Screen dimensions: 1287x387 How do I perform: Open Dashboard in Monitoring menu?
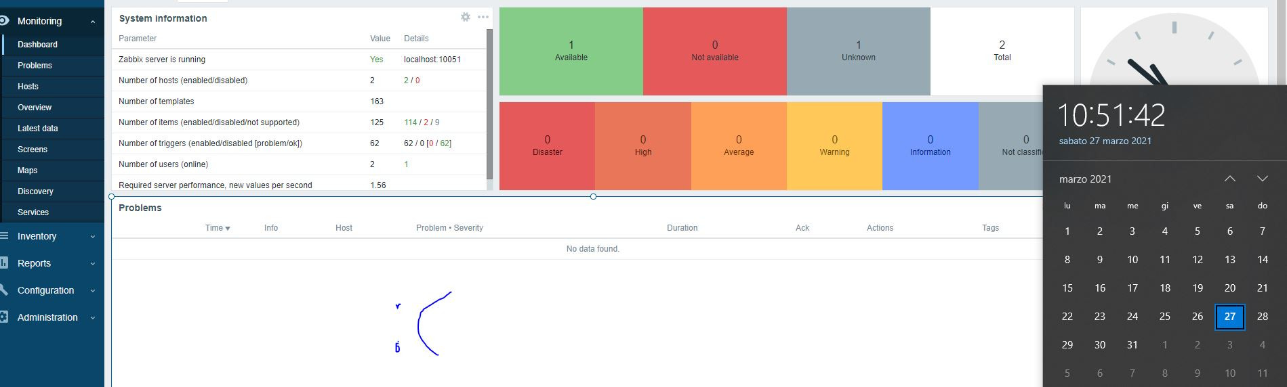tap(52, 45)
